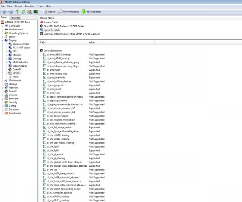Open the Fonts icon under Display
This screenshot has width=242, height=202.
coord(10,77)
